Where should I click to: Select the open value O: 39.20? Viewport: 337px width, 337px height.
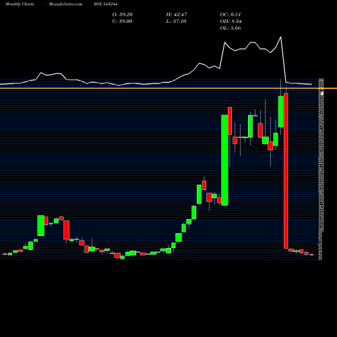click(123, 15)
